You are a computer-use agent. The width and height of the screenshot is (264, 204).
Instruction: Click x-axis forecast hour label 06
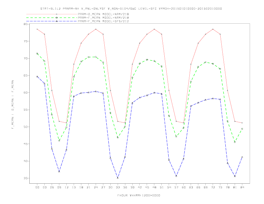[52, 187]
